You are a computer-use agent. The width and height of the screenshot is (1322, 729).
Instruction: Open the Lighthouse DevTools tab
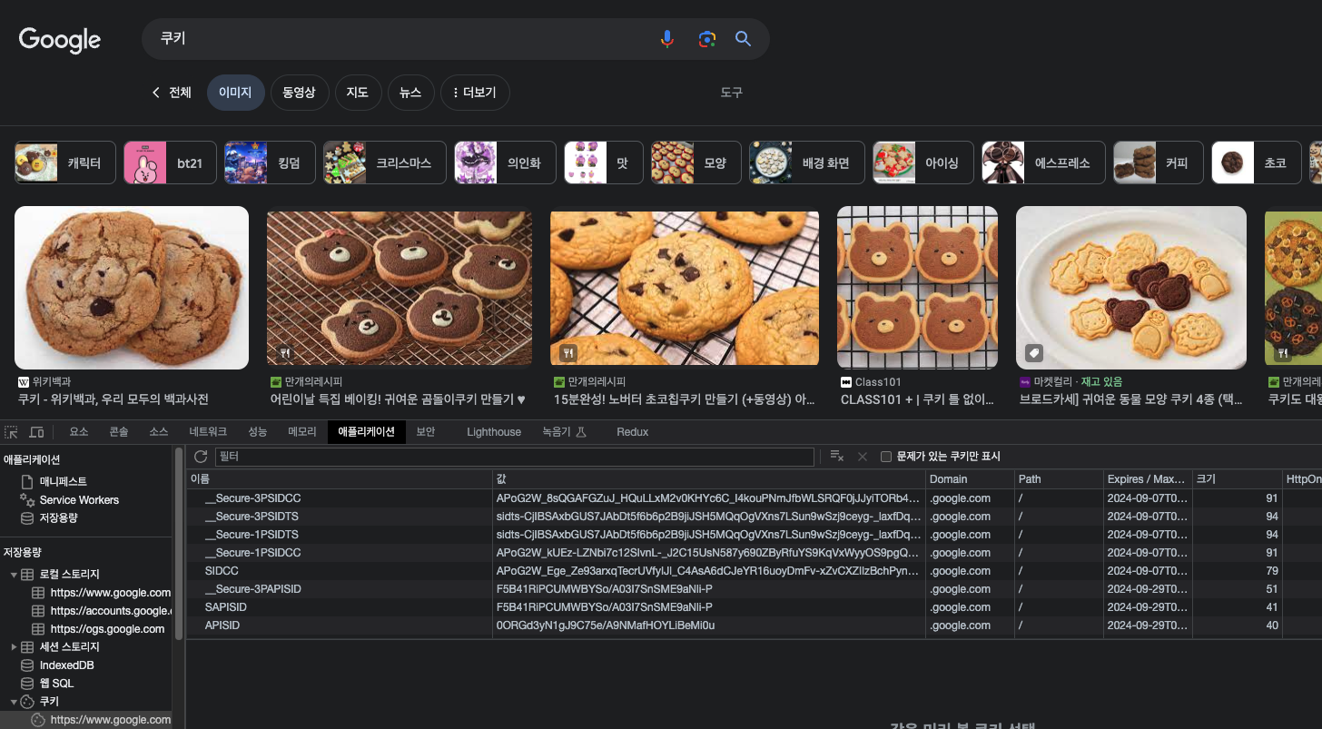tap(494, 432)
